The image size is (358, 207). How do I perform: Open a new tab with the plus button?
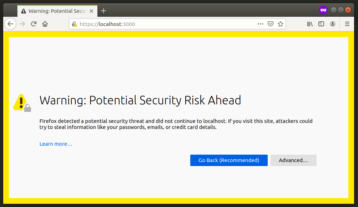pyautogui.click(x=104, y=11)
